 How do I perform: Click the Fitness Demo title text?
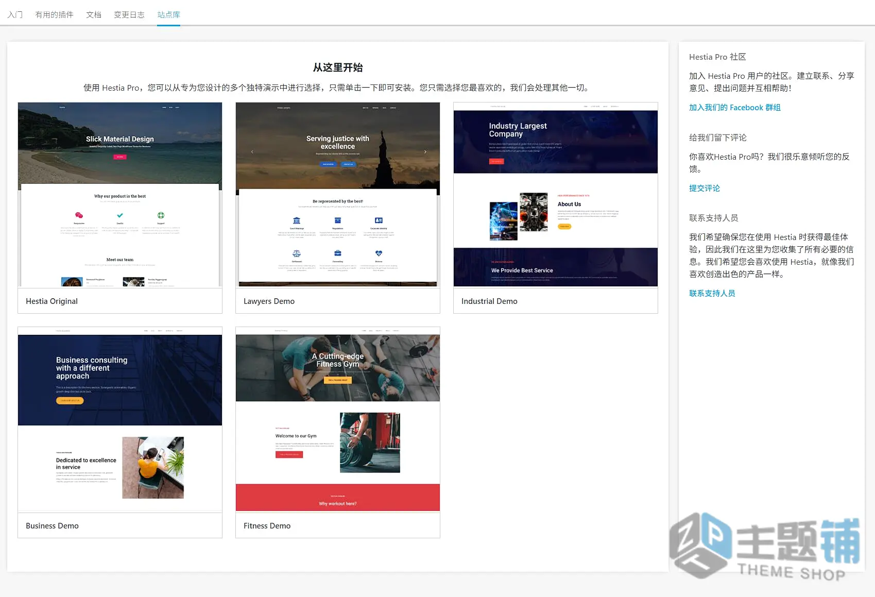[267, 526]
